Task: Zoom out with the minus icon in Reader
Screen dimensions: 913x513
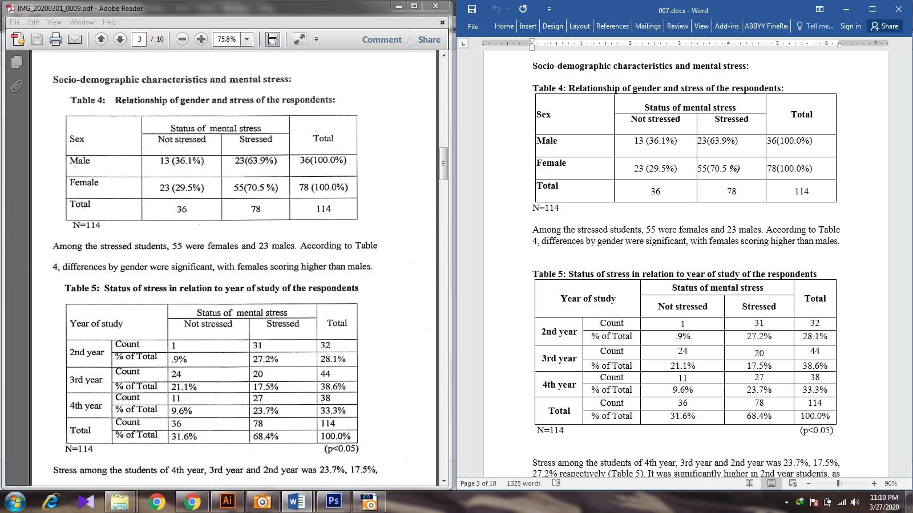Action: pos(181,39)
